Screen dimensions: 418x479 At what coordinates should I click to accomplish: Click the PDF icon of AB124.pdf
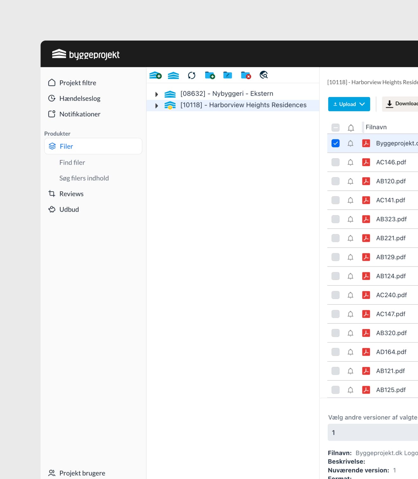click(366, 276)
